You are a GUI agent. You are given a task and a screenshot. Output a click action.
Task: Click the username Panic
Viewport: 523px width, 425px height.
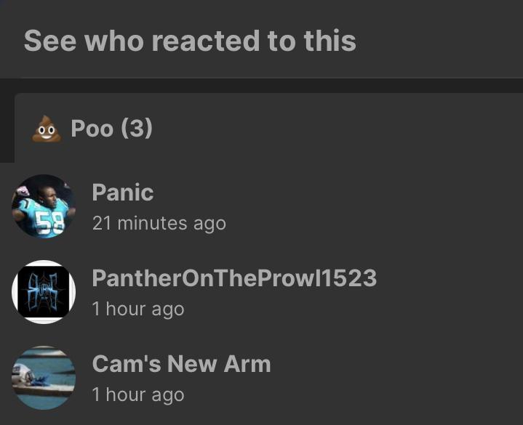pyautogui.click(x=123, y=193)
